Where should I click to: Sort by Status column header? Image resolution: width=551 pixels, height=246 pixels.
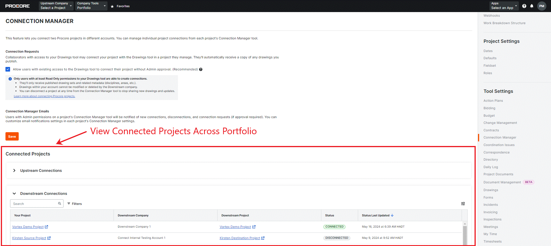[329, 215]
